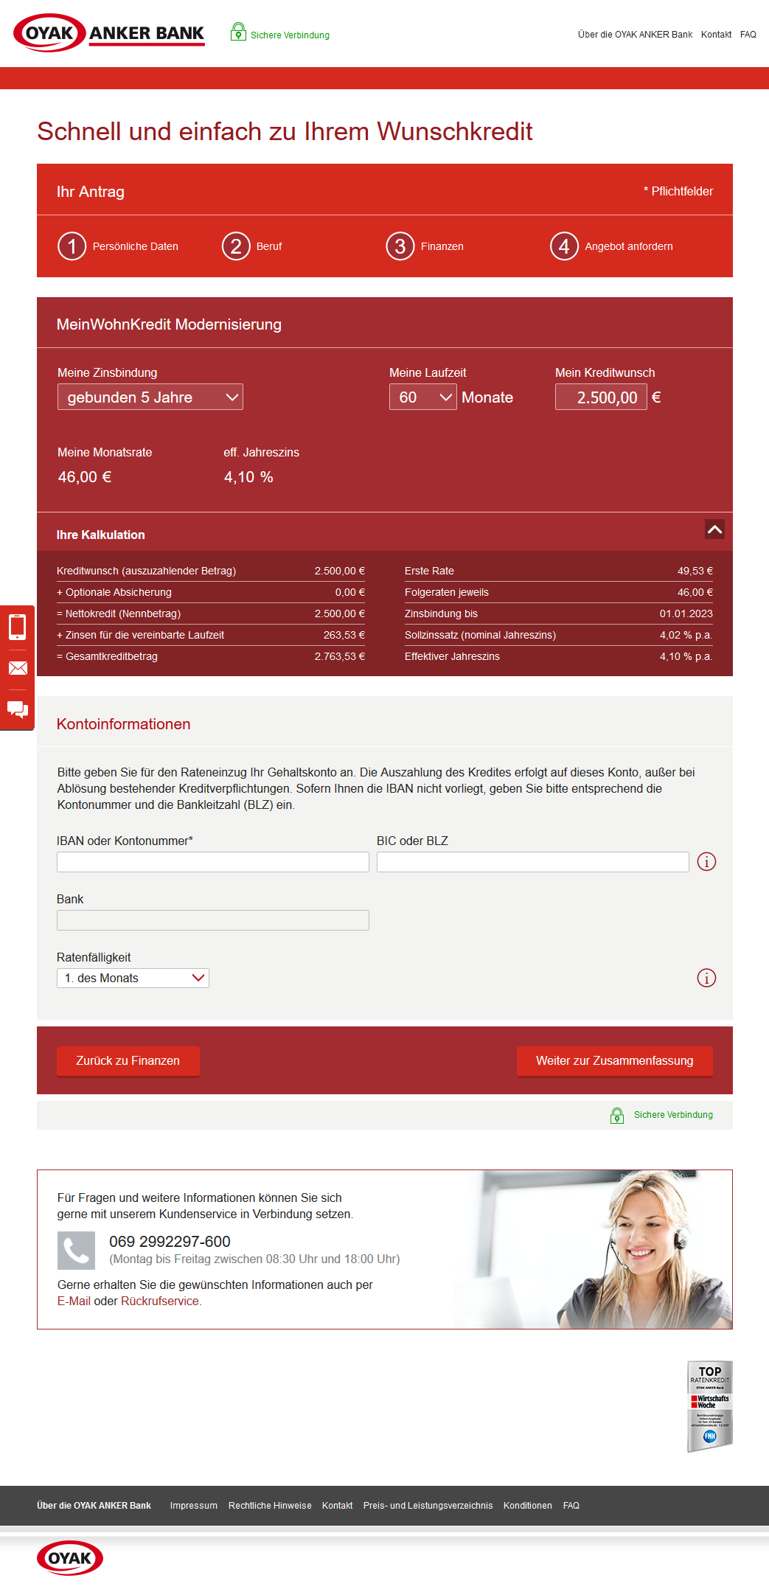The image size is (769, 1592).
Task: Open FAQ in footer
Action: 571,1506
